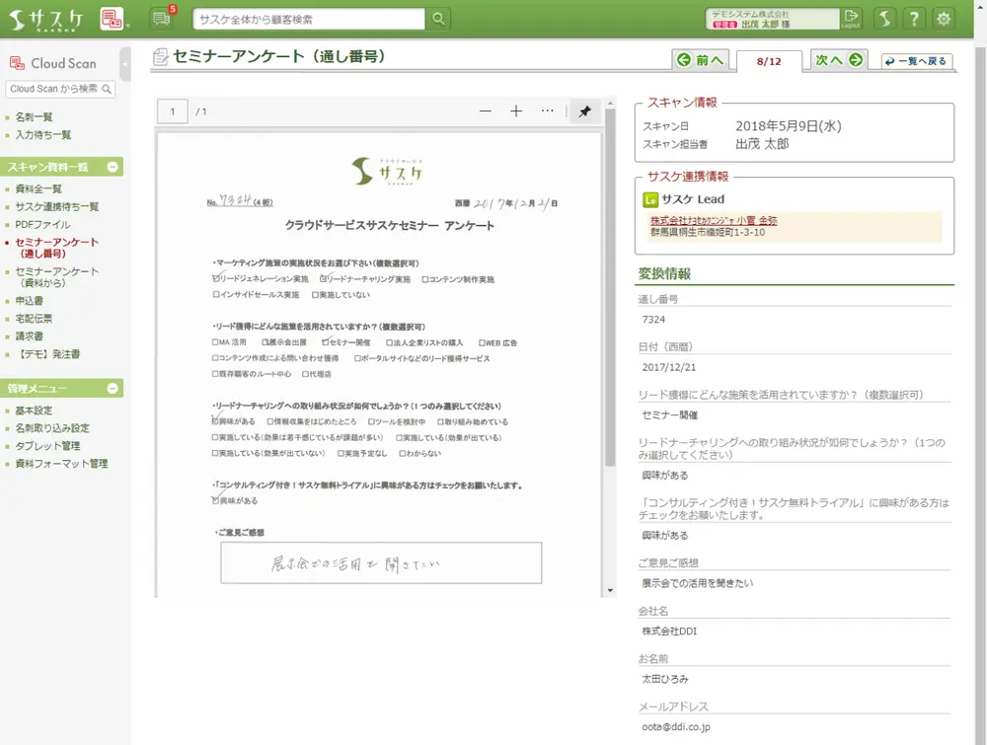Open the PDF viewer more options menu
The height and width of the screenshot is (745, 987).
click(548, 112)
